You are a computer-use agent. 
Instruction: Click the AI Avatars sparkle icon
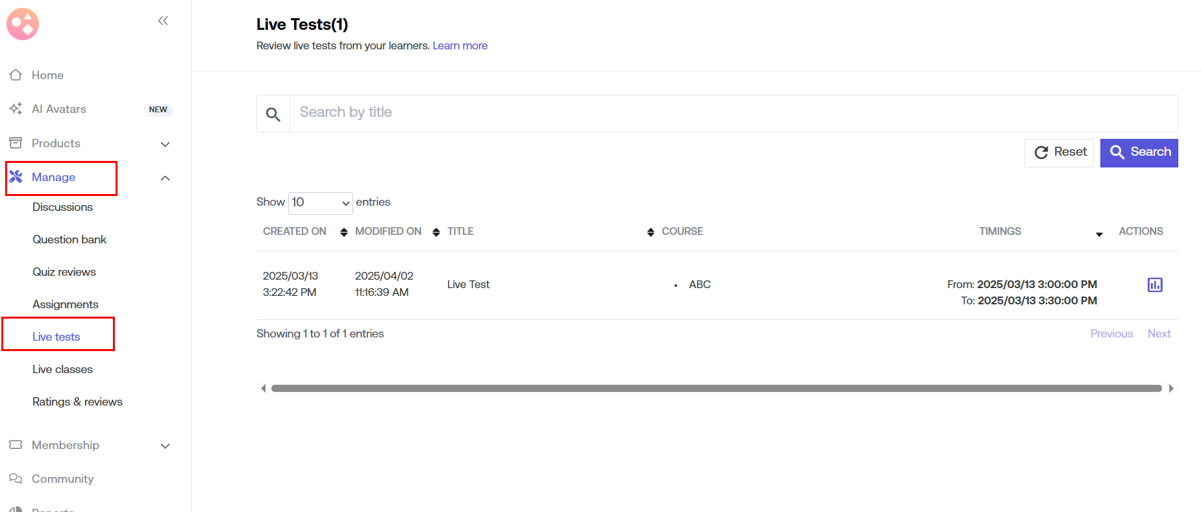point(16,109)
